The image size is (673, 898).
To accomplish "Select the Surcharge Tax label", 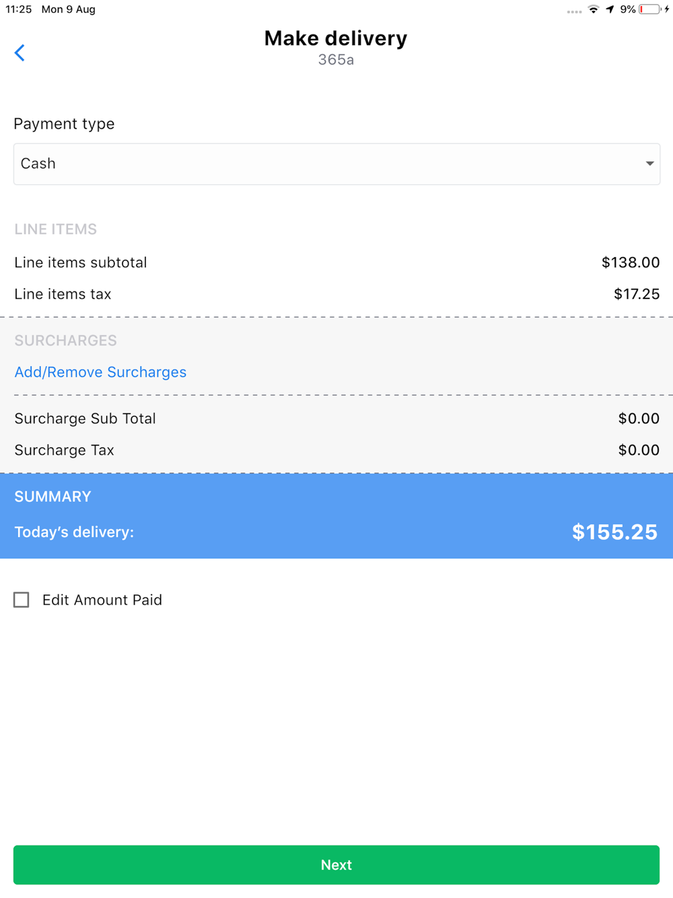I will point(64,450).
